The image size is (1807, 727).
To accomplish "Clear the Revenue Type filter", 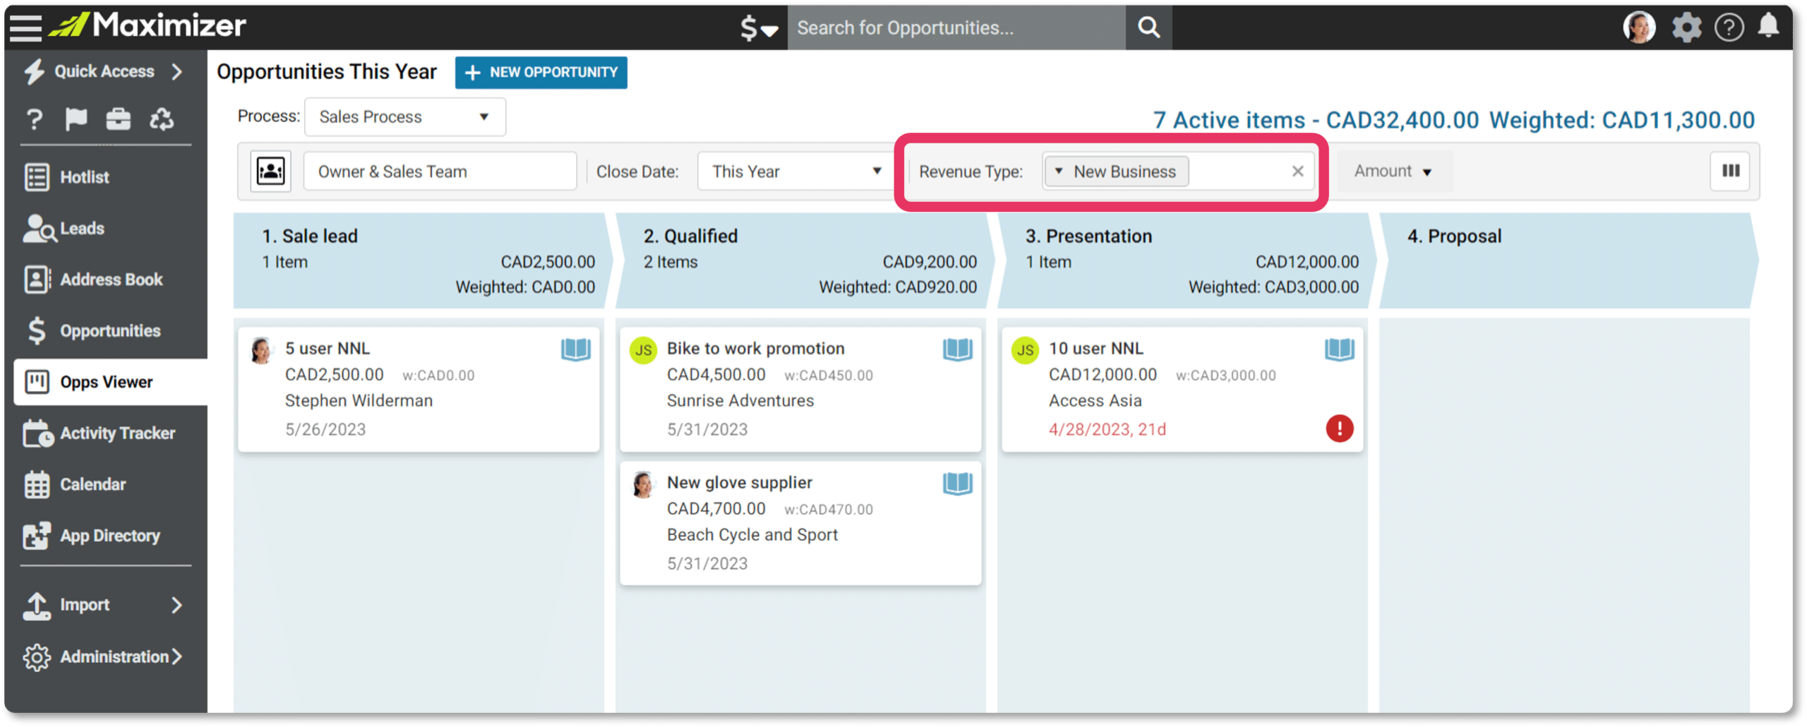I will tap(1297, 172).
